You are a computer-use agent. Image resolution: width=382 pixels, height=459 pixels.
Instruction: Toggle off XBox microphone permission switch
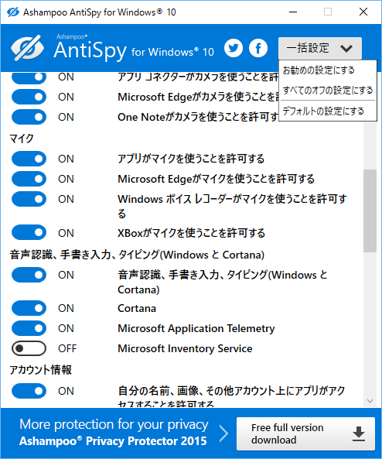[29, 233]
